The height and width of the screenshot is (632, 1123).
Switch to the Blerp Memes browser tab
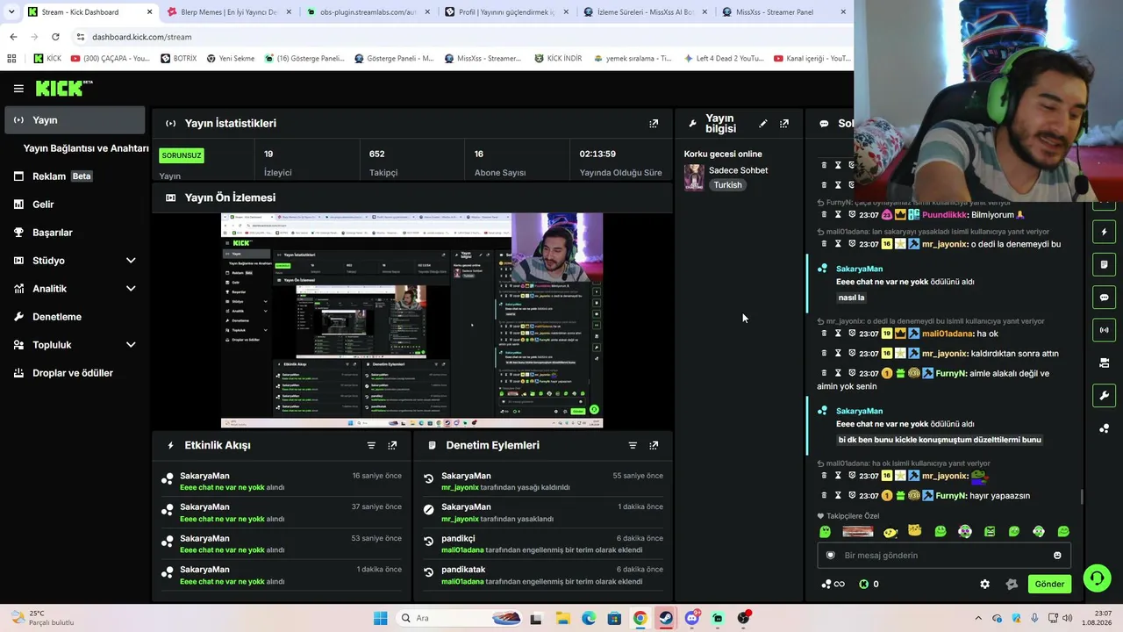229,12
